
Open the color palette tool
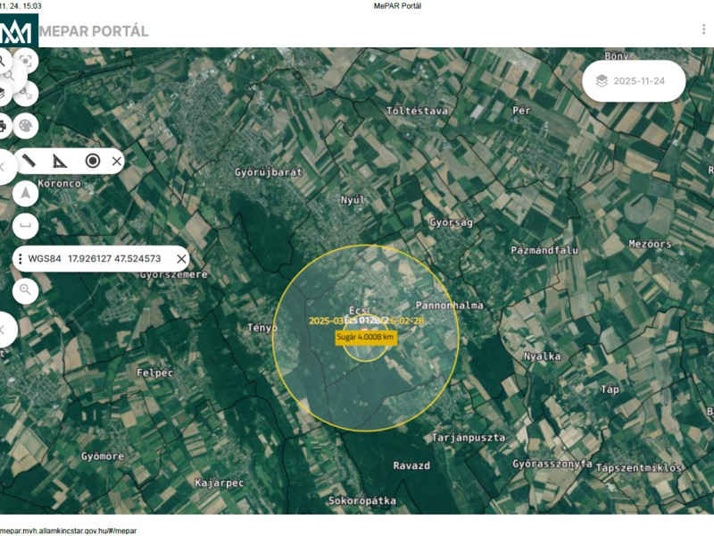[26, 125]
